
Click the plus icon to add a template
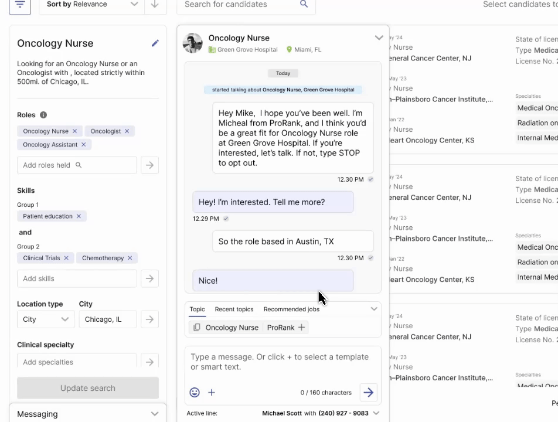211,392
